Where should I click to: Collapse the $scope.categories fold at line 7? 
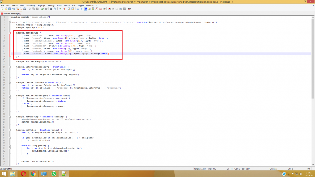click(9, 32)
